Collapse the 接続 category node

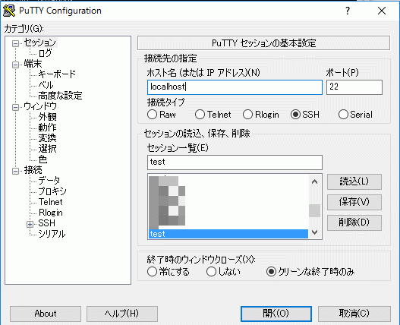point(16,171)
